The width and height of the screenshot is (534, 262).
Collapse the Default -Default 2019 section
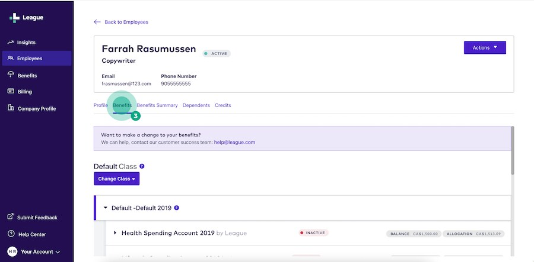click(x=105, y=208)
